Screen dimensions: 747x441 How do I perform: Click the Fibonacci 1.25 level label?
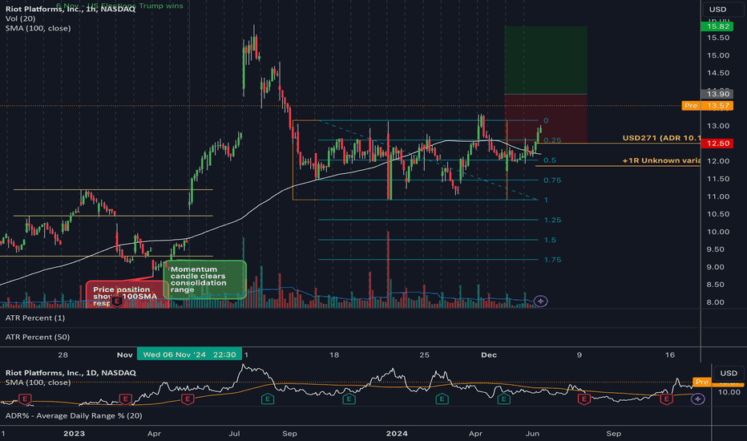(x=552, y=220)
